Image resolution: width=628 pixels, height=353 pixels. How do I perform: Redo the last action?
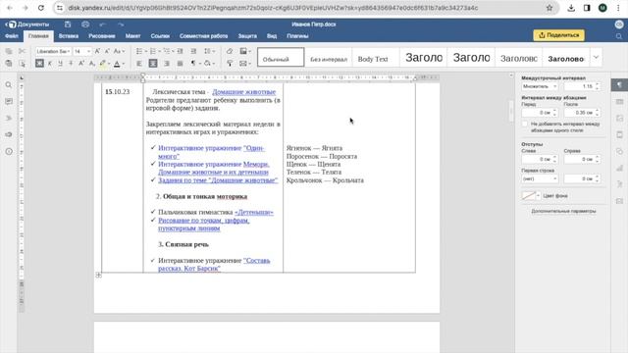[x=121, y=25]
